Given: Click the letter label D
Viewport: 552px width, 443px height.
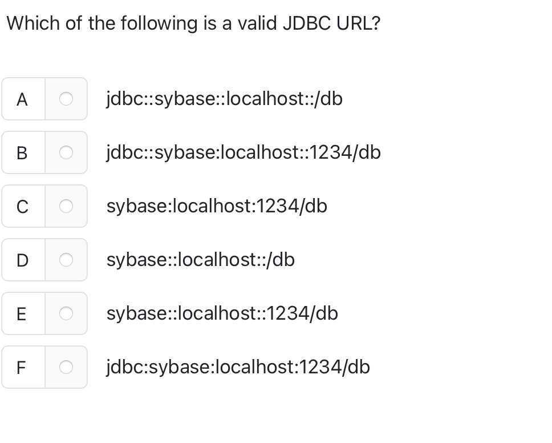Looking at the screenshot, I should (x=22, y=260).
